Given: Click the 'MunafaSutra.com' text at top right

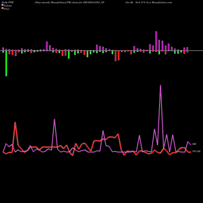Looking at the screenshot, I should tap(162, 2).
